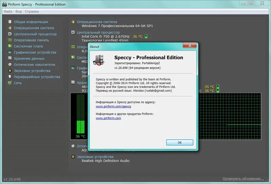Select Центральный процессор in the sidebar

[x=35, y=34]
